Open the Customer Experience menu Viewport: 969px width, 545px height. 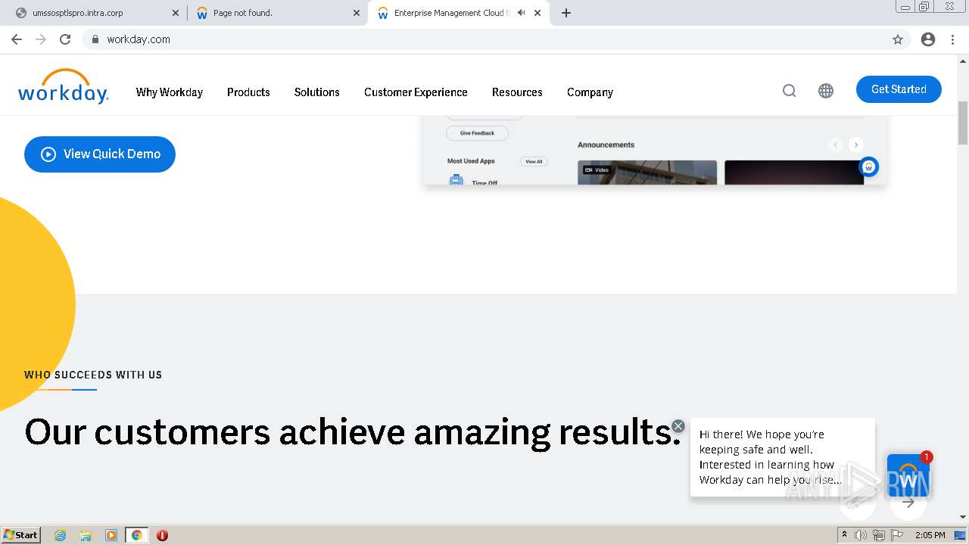[416, 92]
